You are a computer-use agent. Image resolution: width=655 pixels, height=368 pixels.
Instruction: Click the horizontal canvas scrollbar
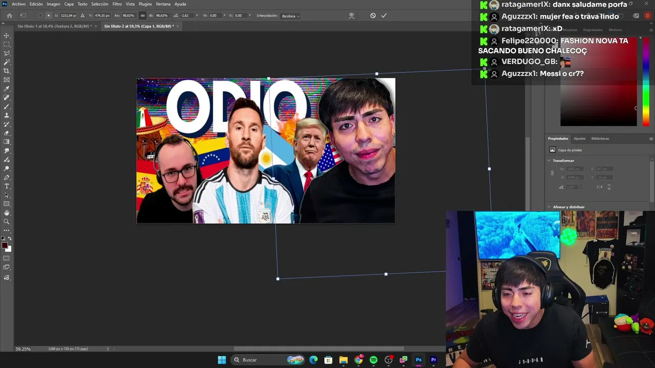(x=318, y=349)
